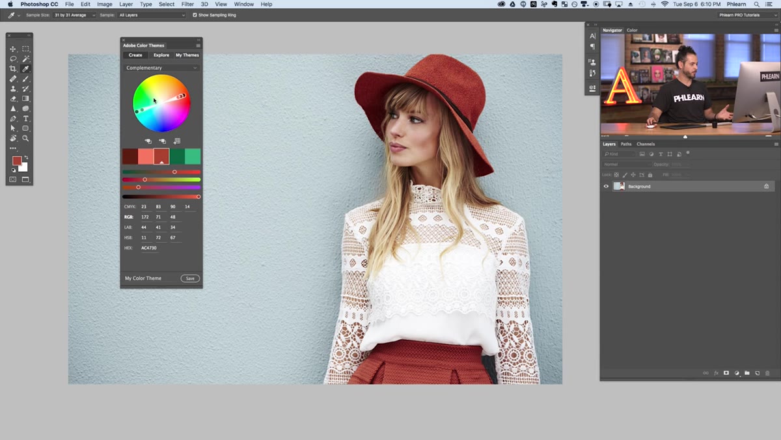781x440 pixels.
Task: Hide the Background layer eye icon
Action: coord(606,186)
